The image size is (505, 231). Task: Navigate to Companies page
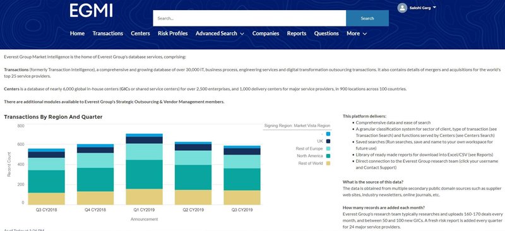pyautogui.click(x=266, y=33)
